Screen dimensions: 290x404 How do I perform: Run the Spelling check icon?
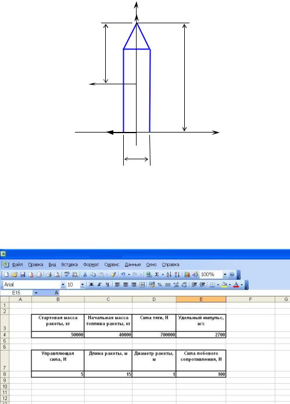[67, 274]
